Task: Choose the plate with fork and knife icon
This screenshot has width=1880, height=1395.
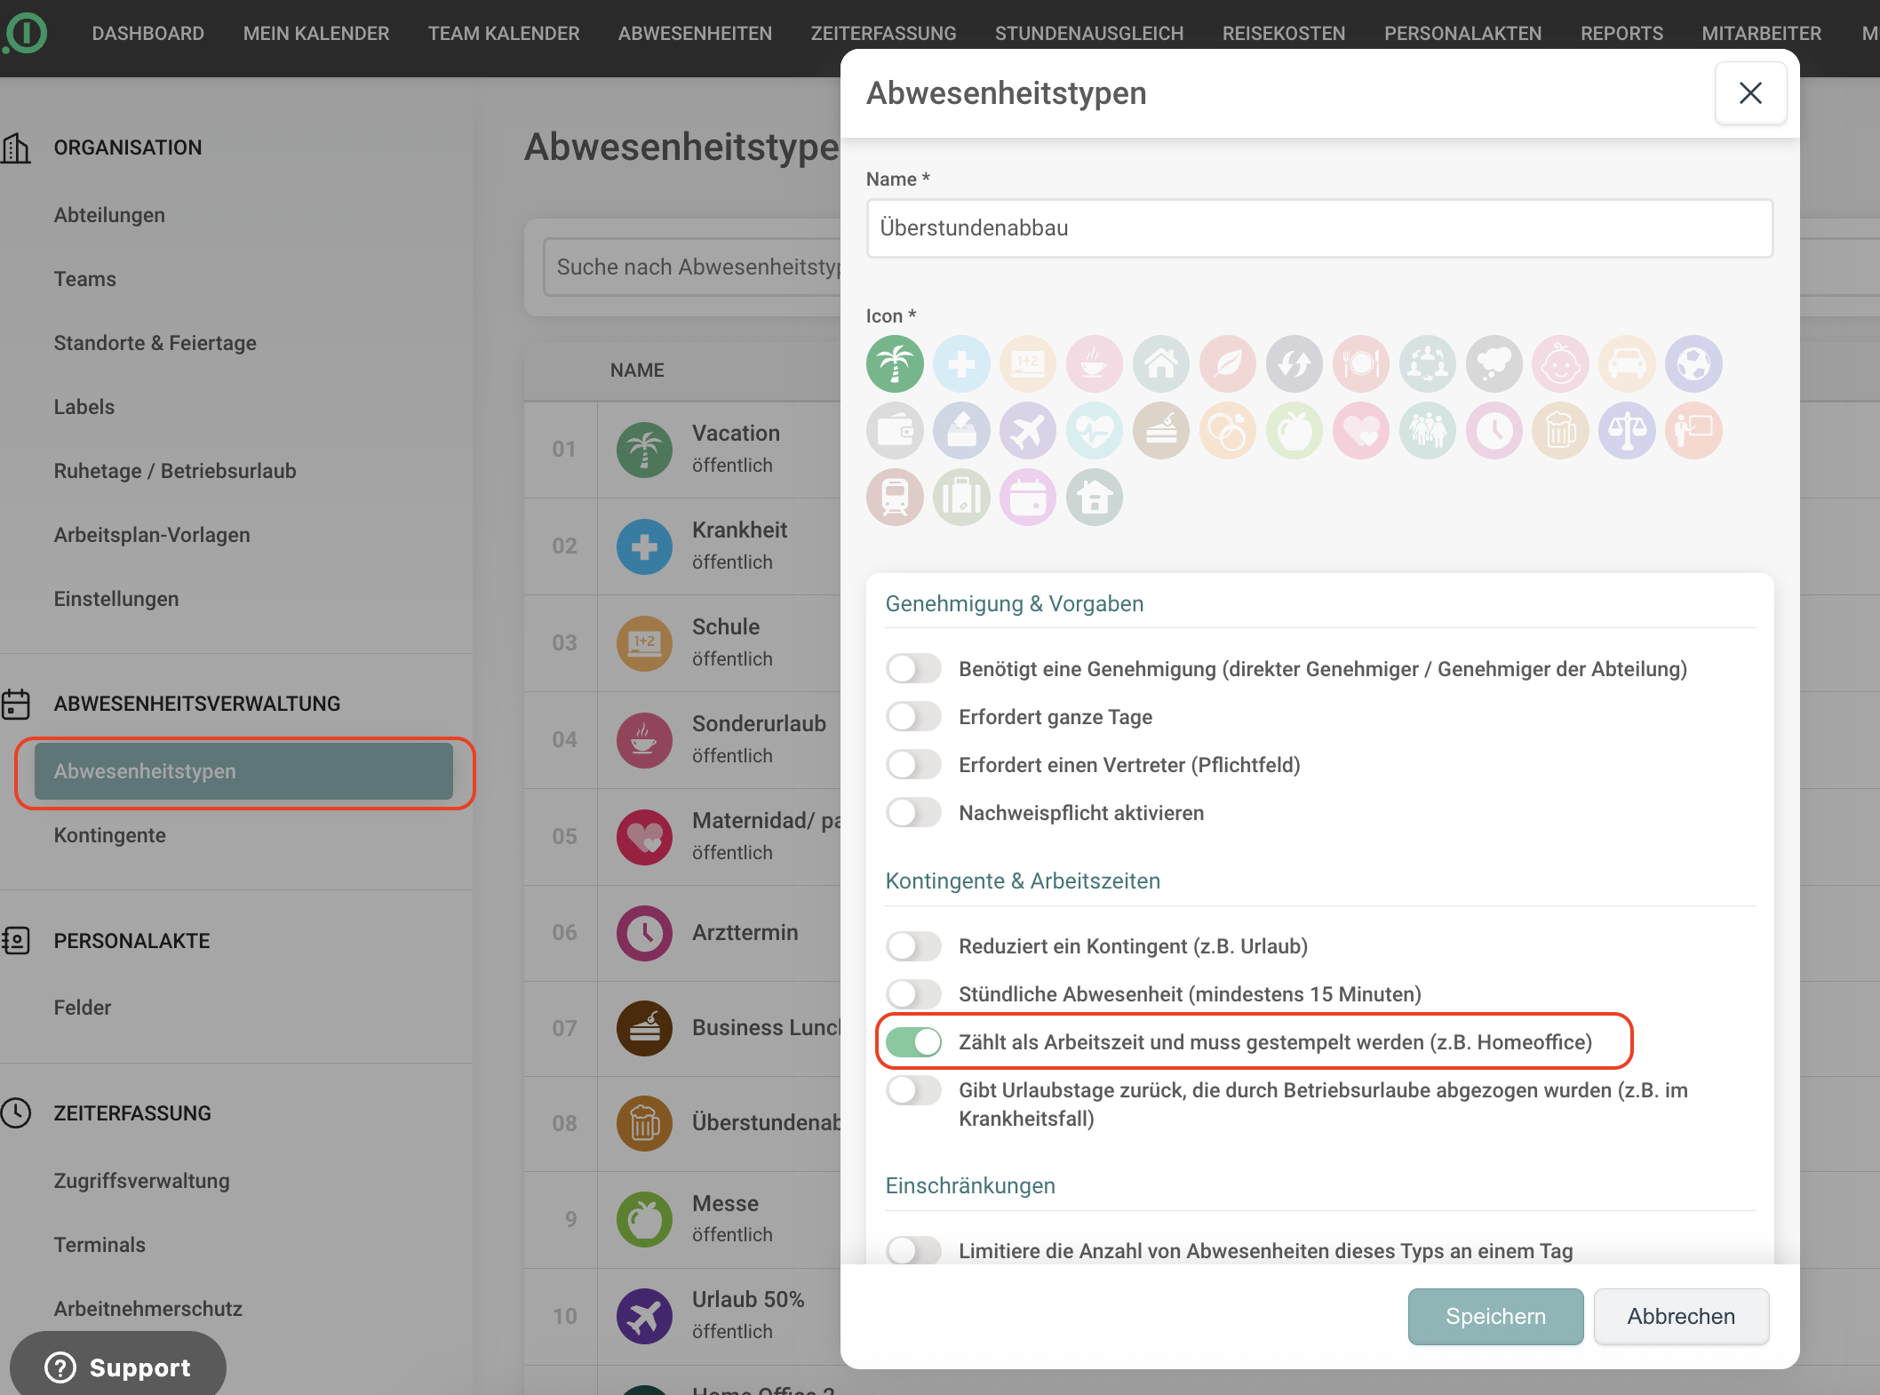Action: 1361,364
